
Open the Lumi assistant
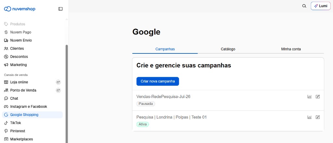[321, 6]
